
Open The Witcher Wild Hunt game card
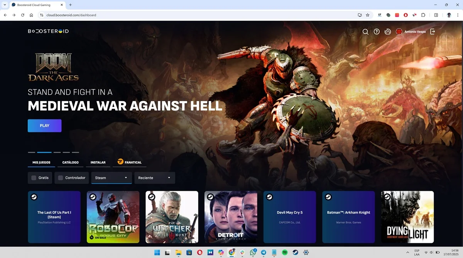172,217
